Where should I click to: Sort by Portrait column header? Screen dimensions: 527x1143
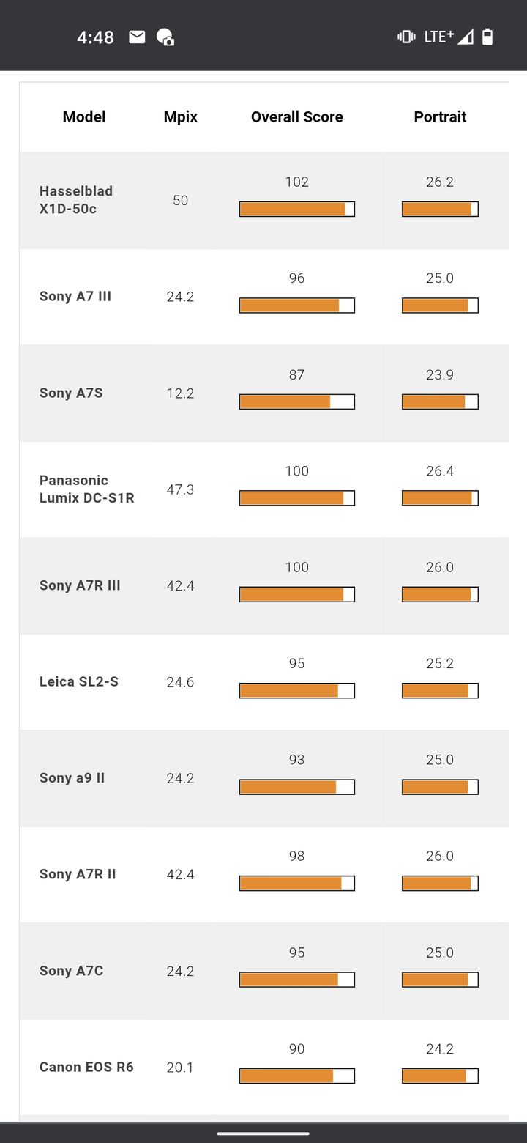(x=440, y=116)
